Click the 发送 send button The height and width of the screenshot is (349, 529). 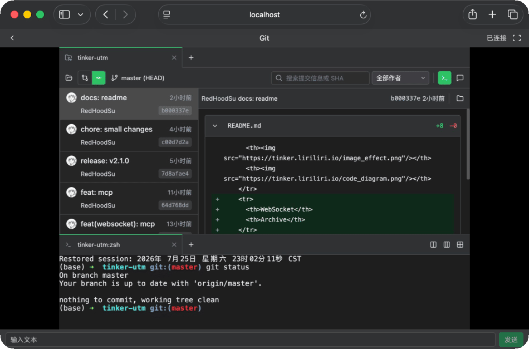tap(511, 340)
